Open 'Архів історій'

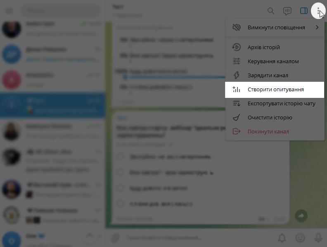click(x=275, y=47)
